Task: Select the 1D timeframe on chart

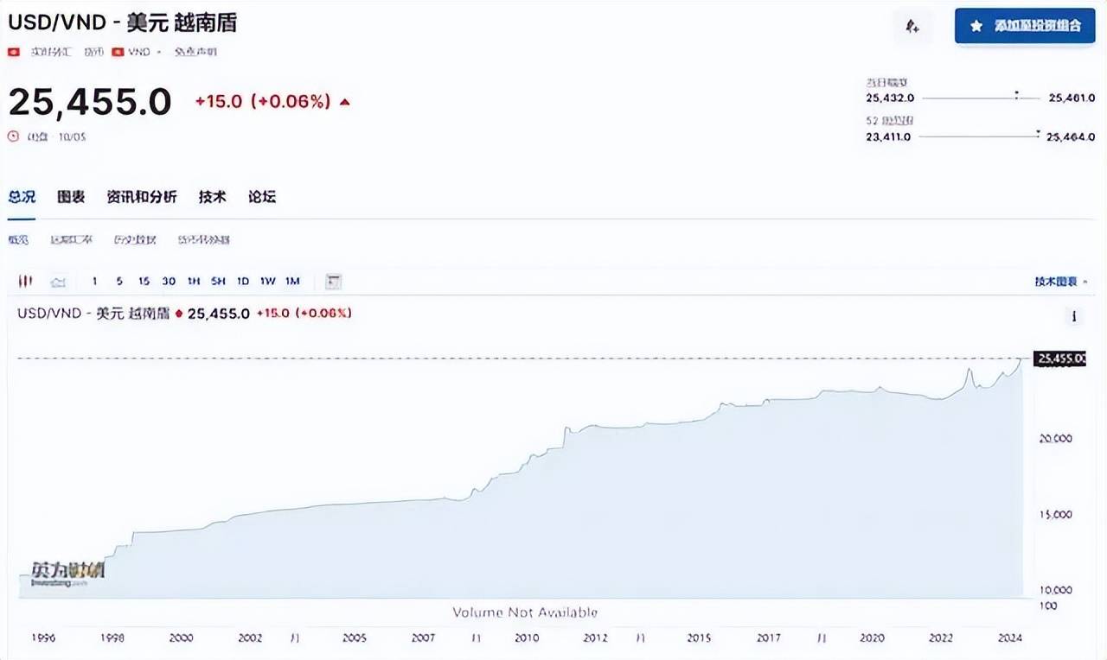Action: [242, 281]
